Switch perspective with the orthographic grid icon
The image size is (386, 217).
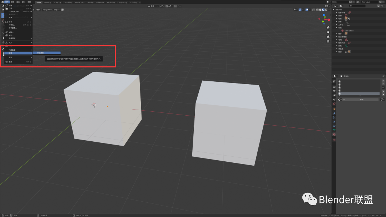click(x=328, y=41)
